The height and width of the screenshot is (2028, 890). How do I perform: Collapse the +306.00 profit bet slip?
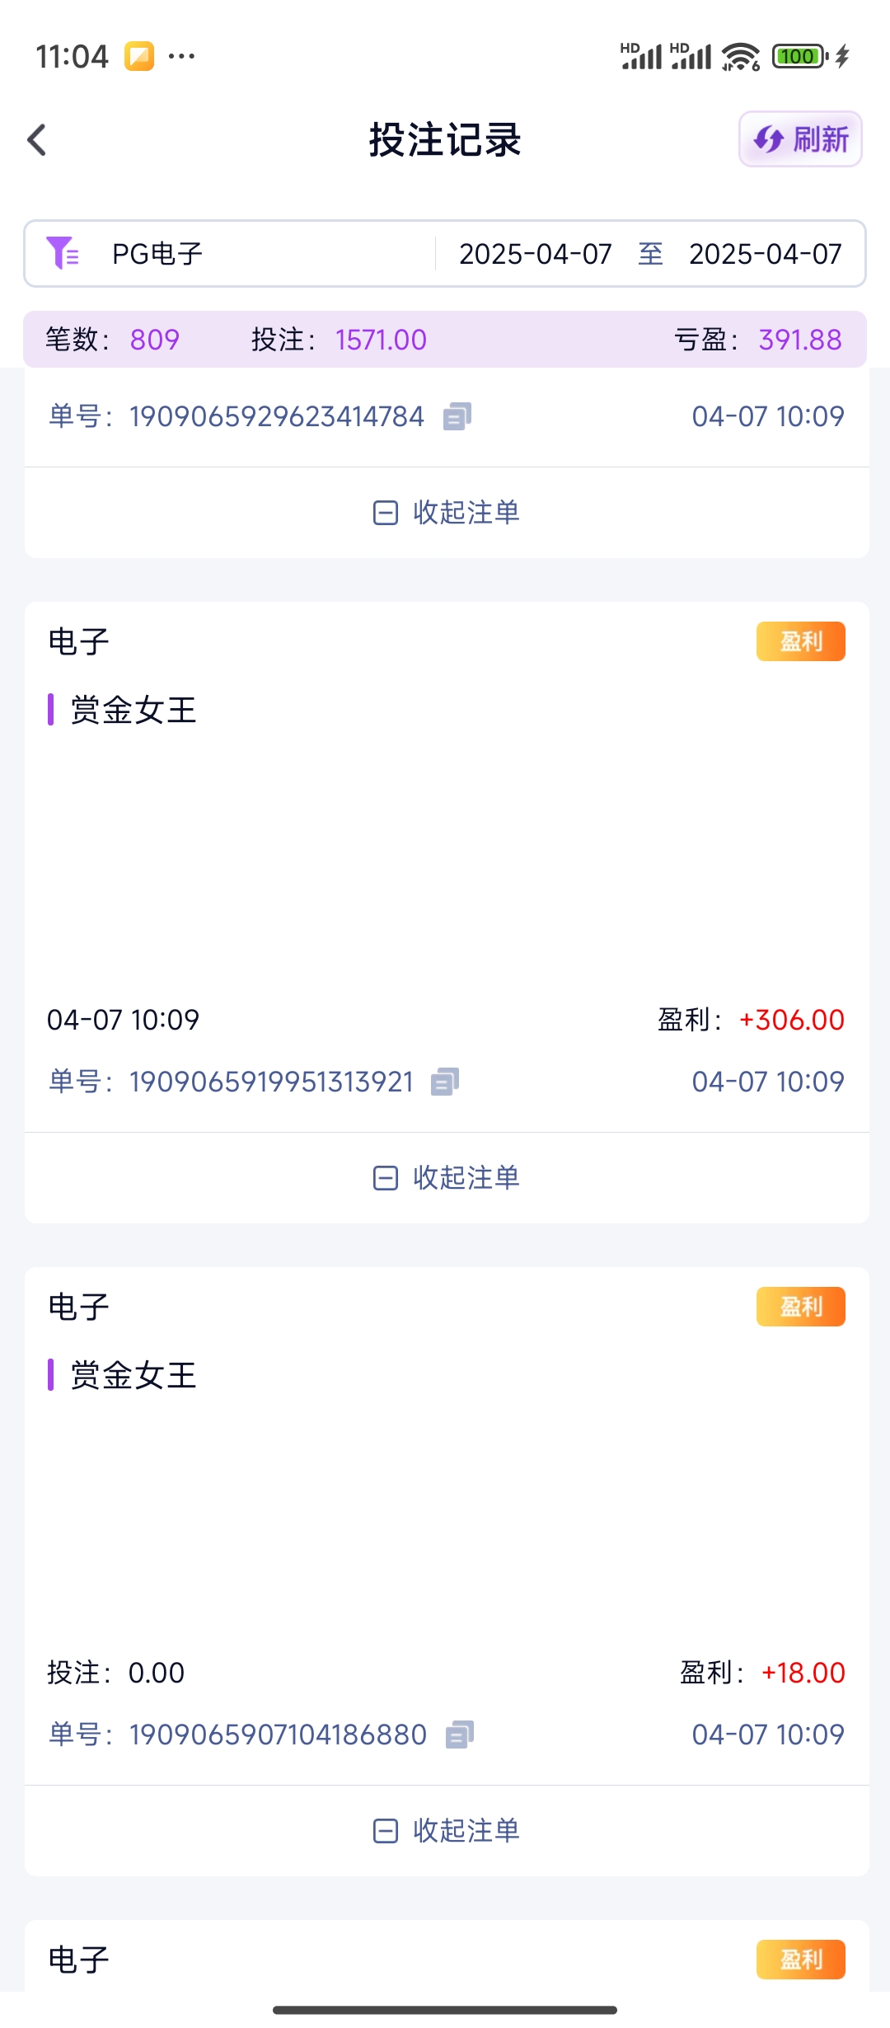click(x=446, y=1178)
